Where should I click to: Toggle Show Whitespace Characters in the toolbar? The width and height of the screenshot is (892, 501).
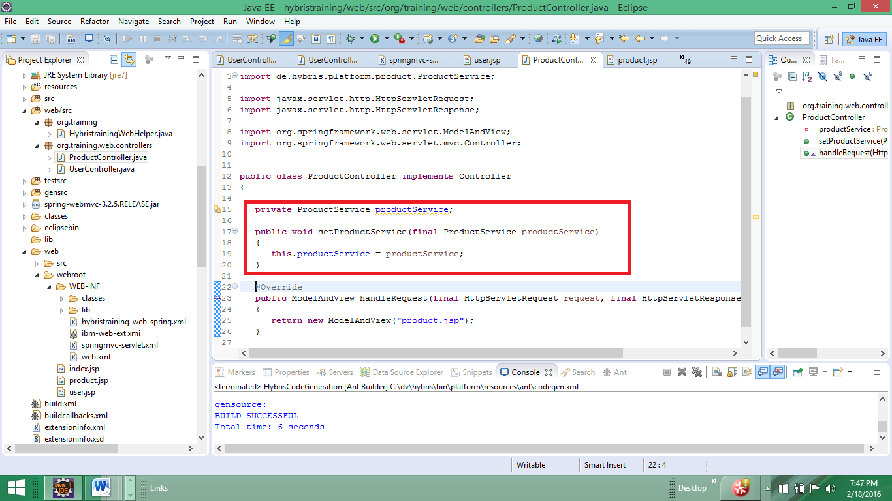(332, 38)
